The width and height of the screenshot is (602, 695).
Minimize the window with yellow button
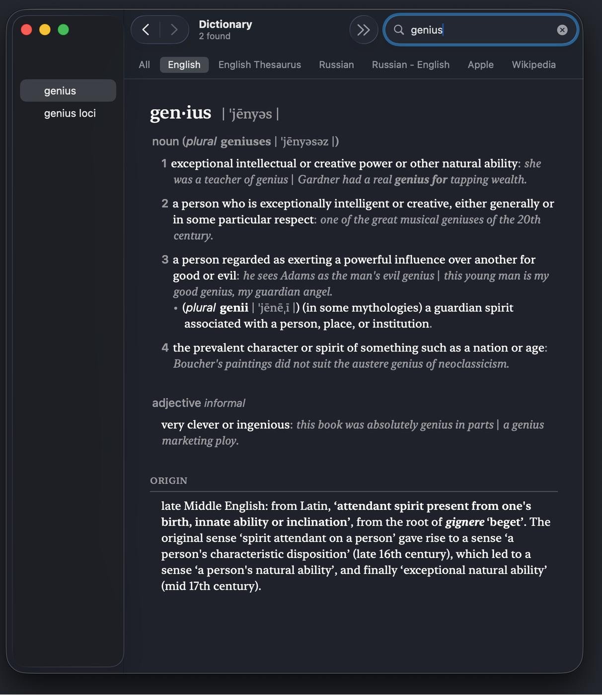(x=45, y=30)
